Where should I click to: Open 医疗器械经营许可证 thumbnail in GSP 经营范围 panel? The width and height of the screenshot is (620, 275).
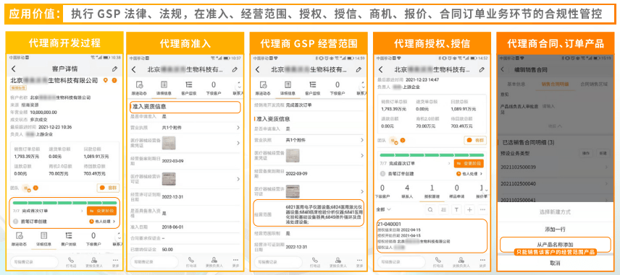click(x=293, y=191)
